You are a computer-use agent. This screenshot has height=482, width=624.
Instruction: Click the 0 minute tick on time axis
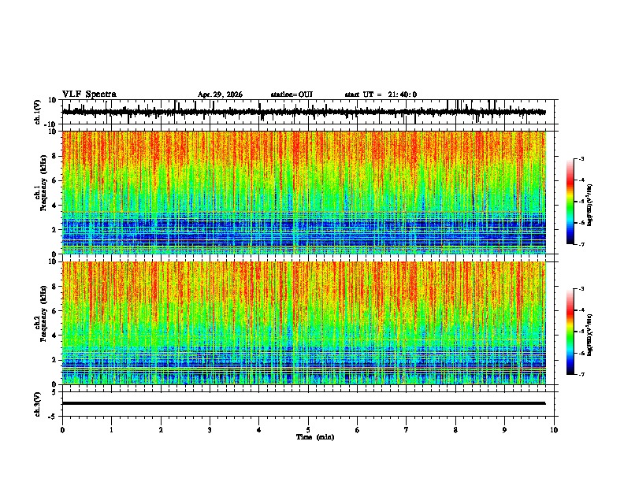62,430
